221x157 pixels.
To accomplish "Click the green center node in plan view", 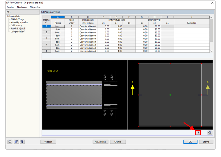I will (170, 95).
